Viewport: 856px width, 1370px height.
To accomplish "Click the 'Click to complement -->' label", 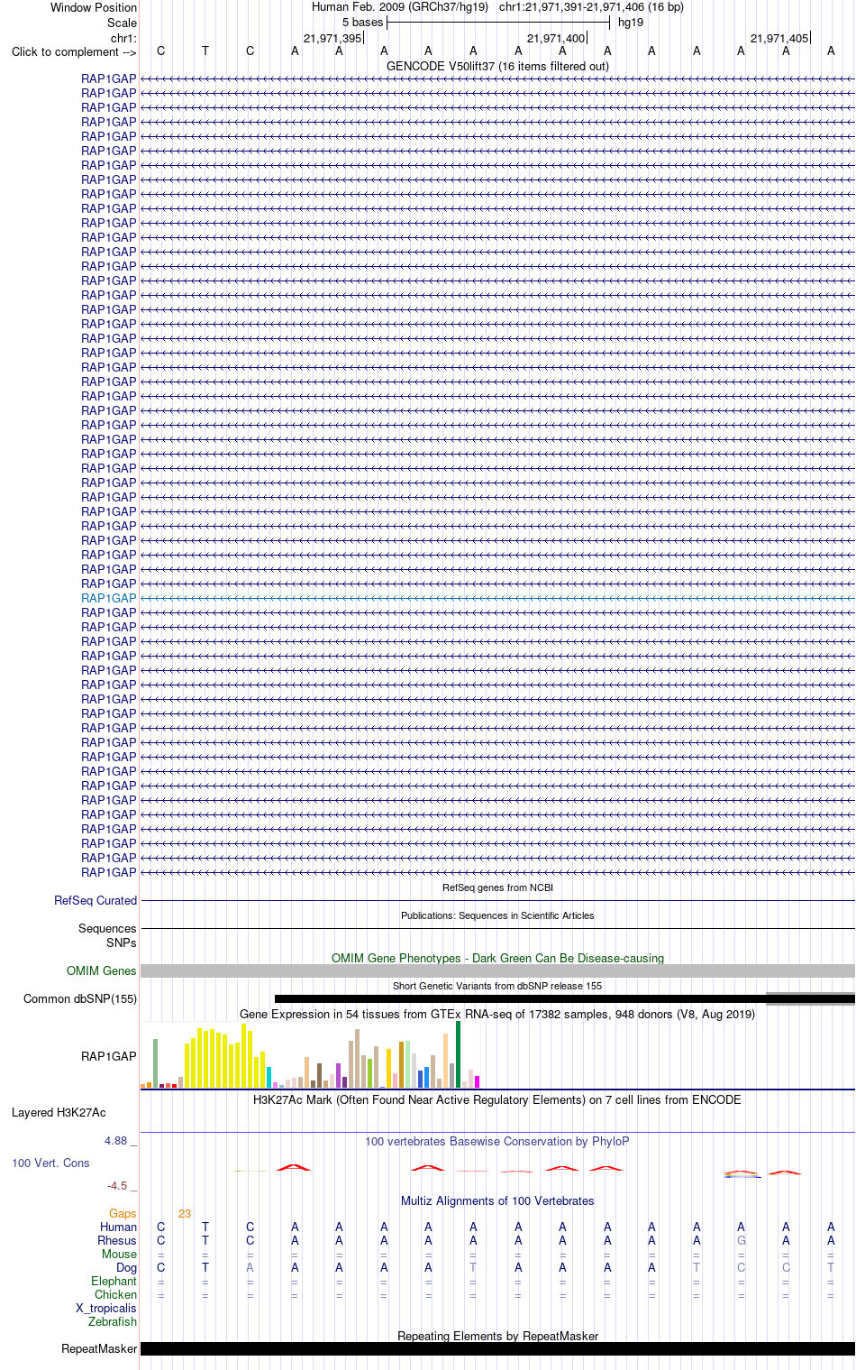I will tap(74, 51).
